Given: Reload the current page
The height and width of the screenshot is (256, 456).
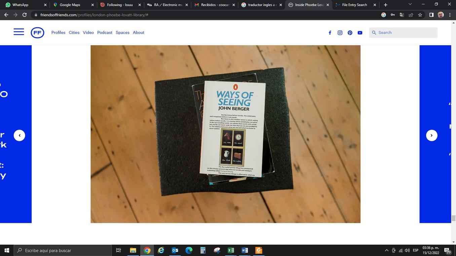Looking at the screenshot, I should (x=24, y=15).
